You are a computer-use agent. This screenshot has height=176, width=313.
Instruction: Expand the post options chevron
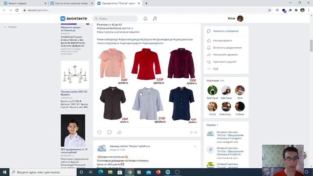[195, 147]
